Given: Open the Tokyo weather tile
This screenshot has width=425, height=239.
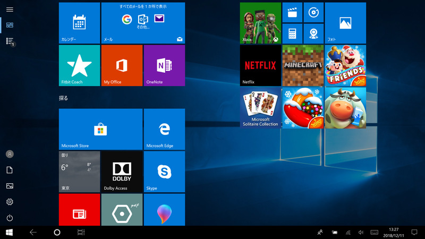Looking at the screenshot, I should tap(79, 172).
